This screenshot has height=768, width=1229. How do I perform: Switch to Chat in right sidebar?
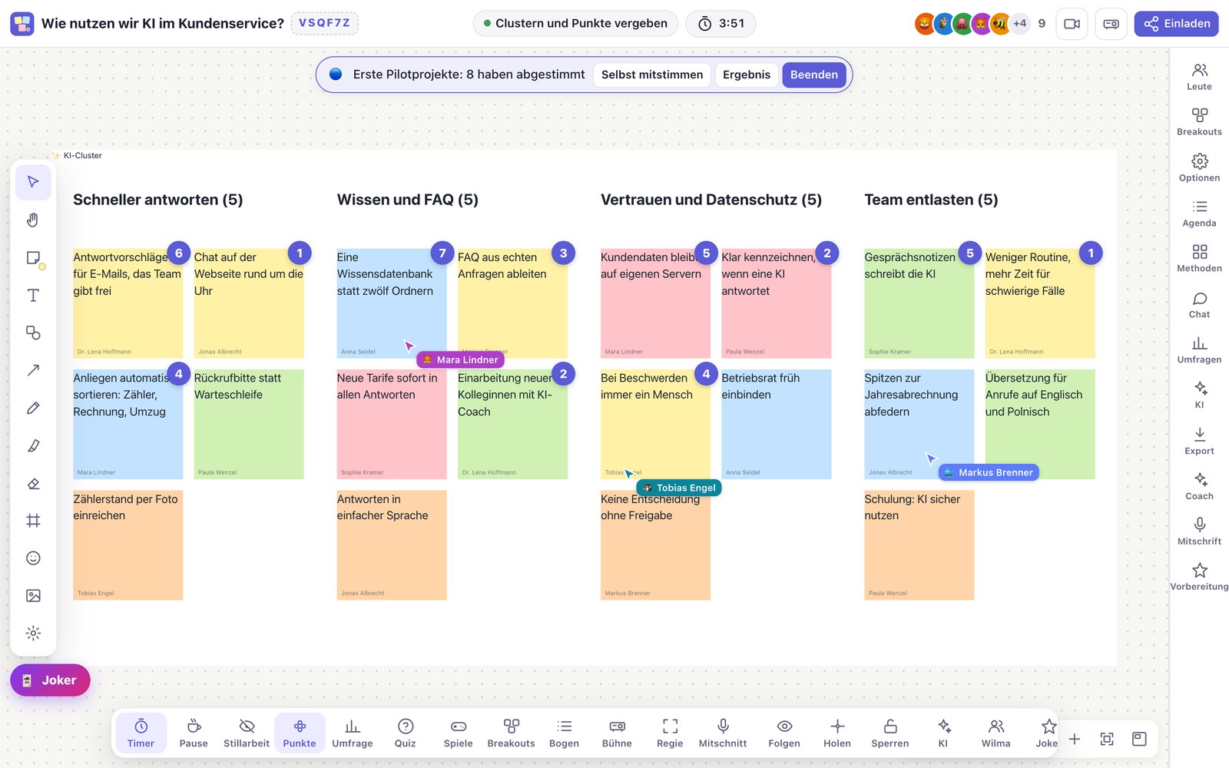(1199, 305)
